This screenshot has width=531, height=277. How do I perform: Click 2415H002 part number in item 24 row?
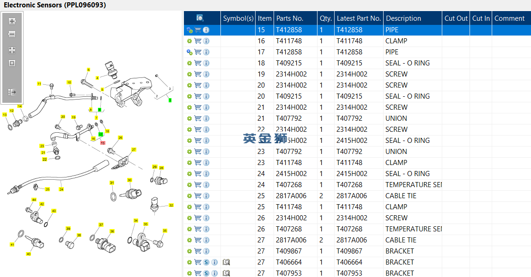(291, 174)
